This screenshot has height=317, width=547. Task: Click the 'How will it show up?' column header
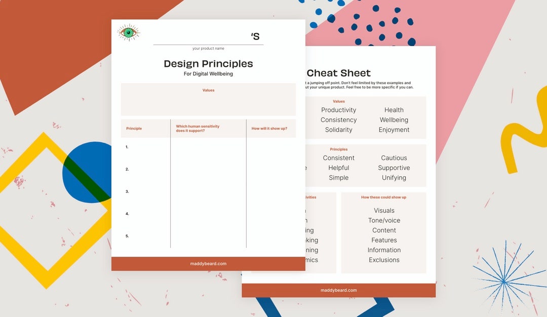coord(271,128)
